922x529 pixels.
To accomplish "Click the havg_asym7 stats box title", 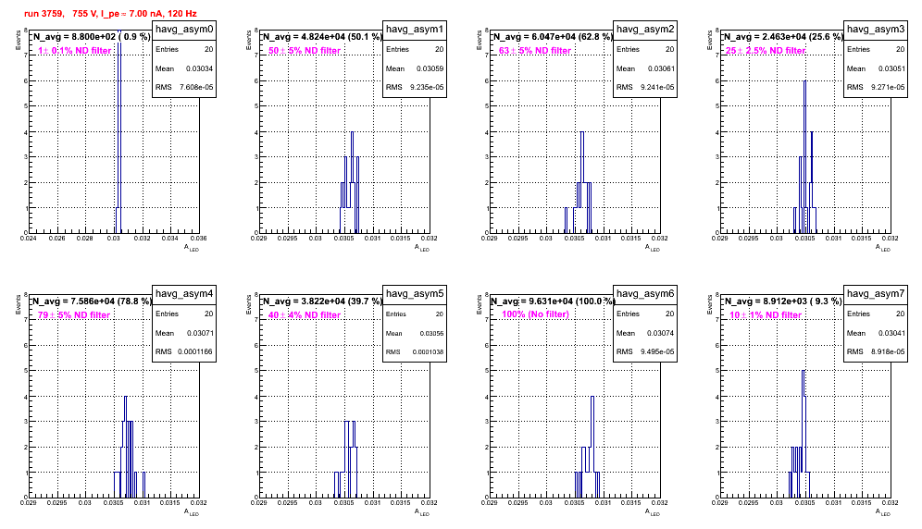I will coord(876,293).
